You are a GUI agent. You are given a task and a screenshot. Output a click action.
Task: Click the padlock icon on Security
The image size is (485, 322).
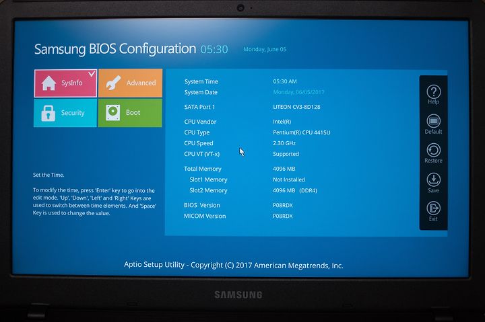[48, 113]
